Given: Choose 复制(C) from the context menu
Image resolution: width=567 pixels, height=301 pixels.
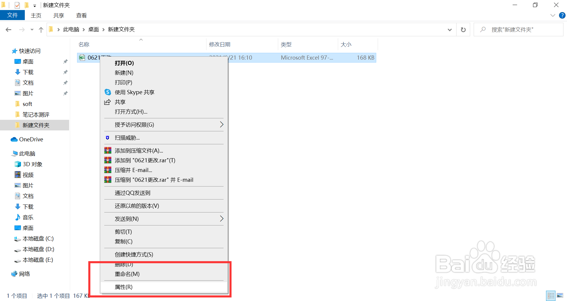Looking at the screenshot, I should (164, 241).
